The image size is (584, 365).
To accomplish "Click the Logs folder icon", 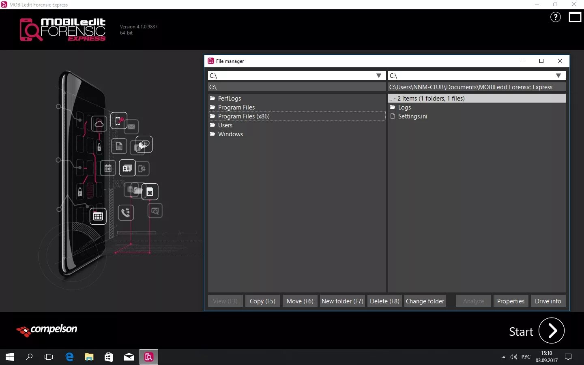I will [x=393, y=107].
